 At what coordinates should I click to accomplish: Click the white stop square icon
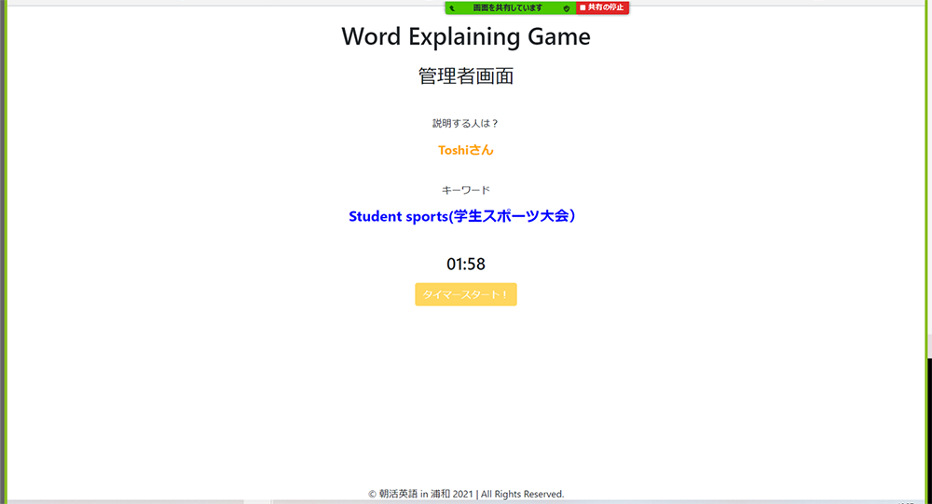[x=582, y=7]
